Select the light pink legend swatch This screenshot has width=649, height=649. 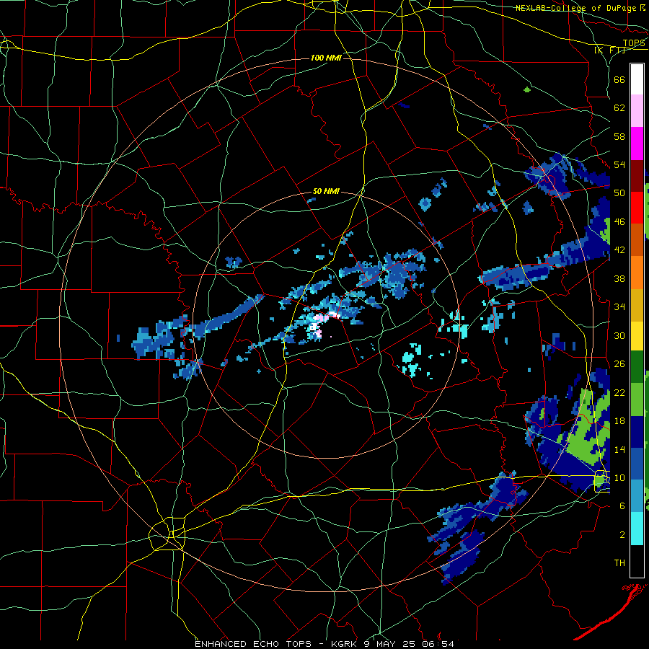pyautogui.click(x=637, y=111)
